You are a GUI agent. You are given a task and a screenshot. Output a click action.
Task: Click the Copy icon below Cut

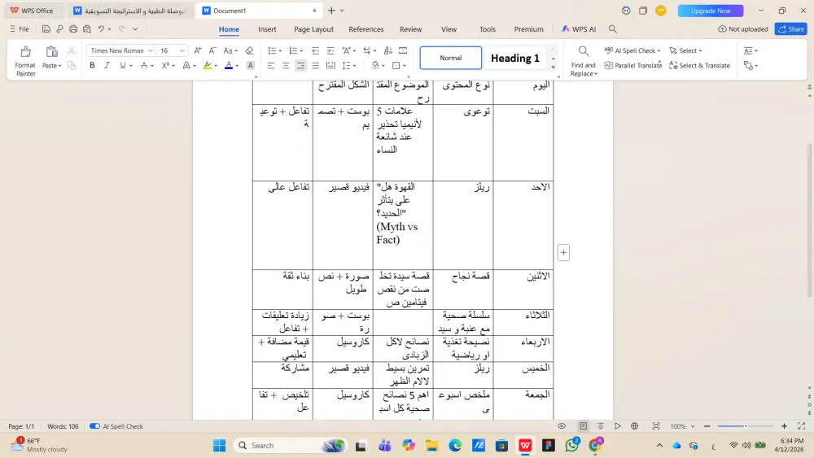point(72,65)
